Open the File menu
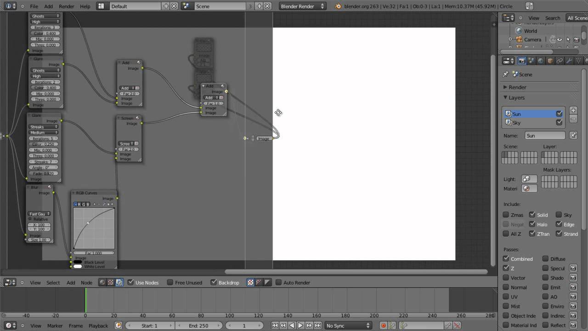This screenshot has height=331, width=588. [34, 6]
